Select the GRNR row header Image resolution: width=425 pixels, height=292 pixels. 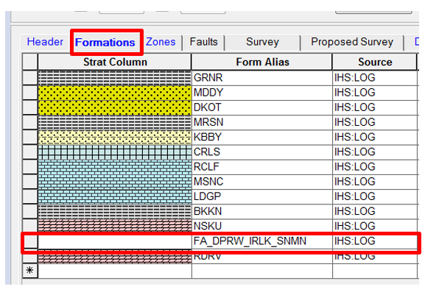tap(29, 78)
